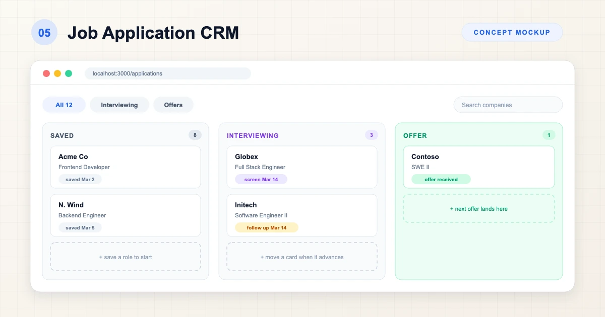Click '+ move a card when it advances' placeholder
Image resolution: width=605 pixels, height=317 pixels.
302,257
